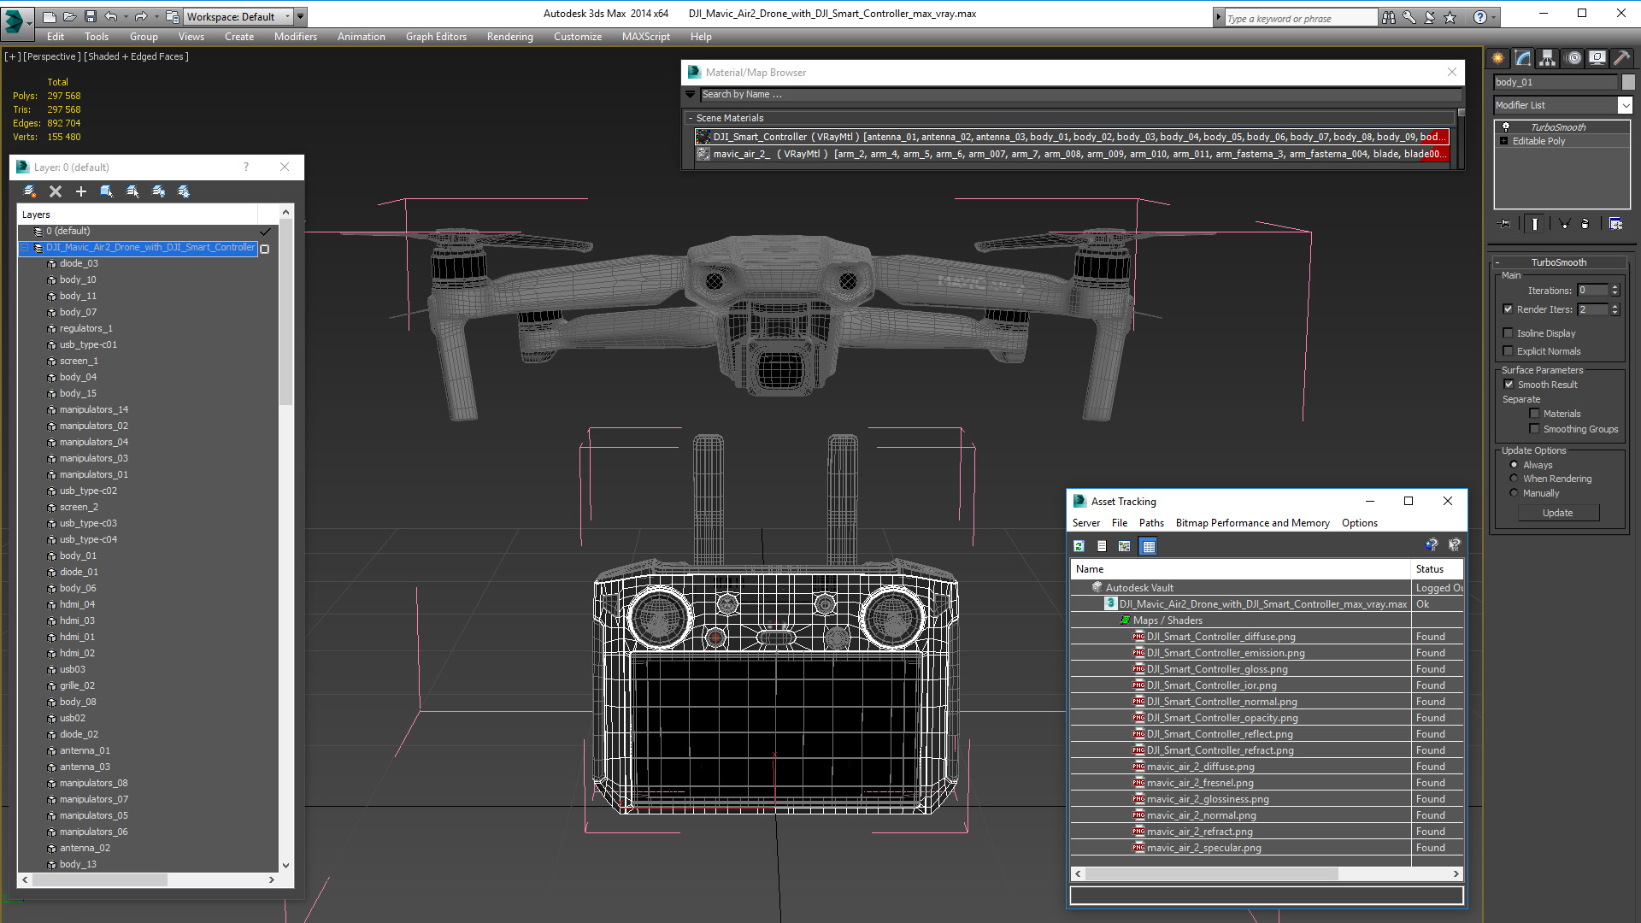Open Asset Tracking Paths menu
Viewport: 1641px width, 923px height.
(x=1151, y=523)
